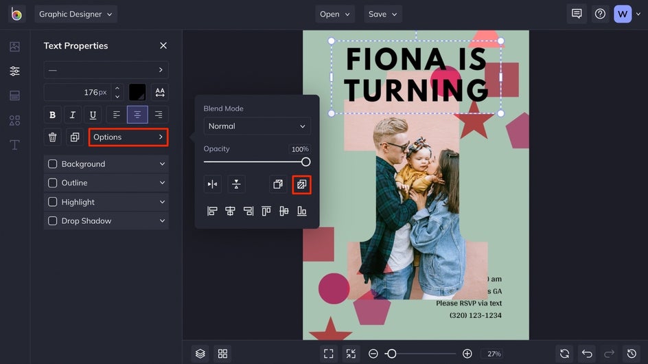Click the Bold text formatting icon

(x=52, y=115)
